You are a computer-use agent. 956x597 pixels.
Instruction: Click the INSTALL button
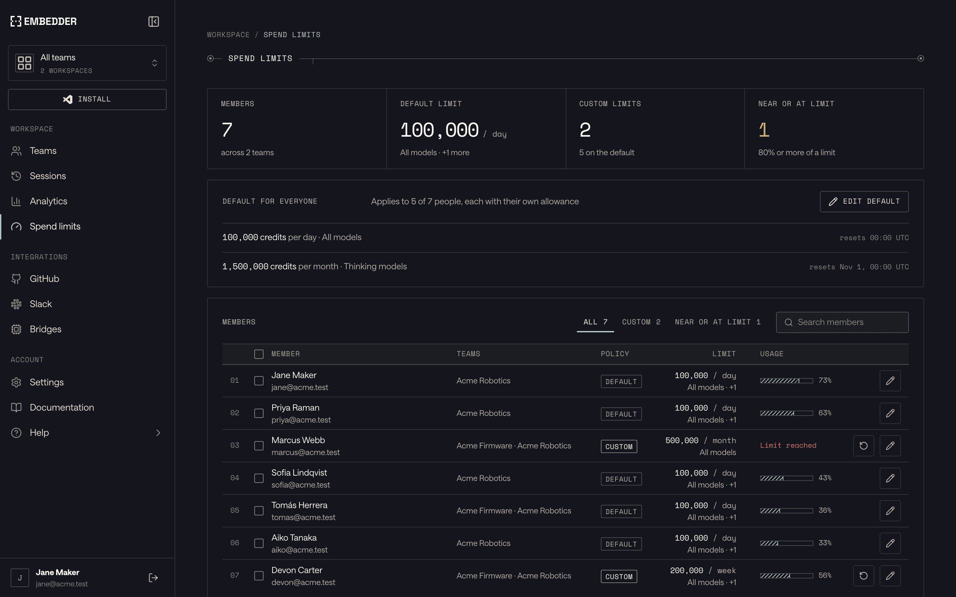click(87, 99)
